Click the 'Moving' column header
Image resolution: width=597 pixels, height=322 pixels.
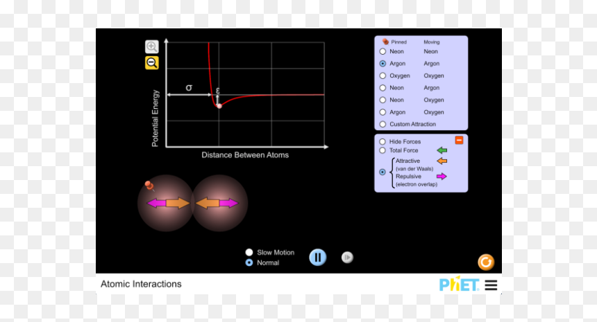(x=431, y=42)
